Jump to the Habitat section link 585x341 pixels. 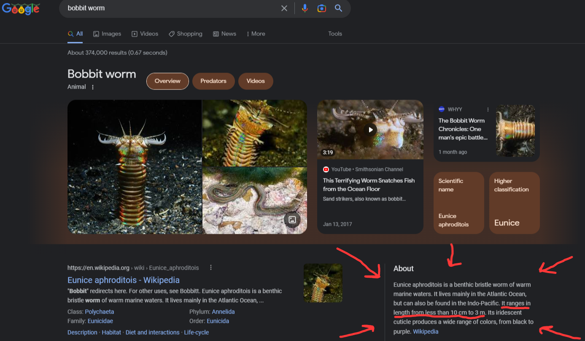[111, 333]
